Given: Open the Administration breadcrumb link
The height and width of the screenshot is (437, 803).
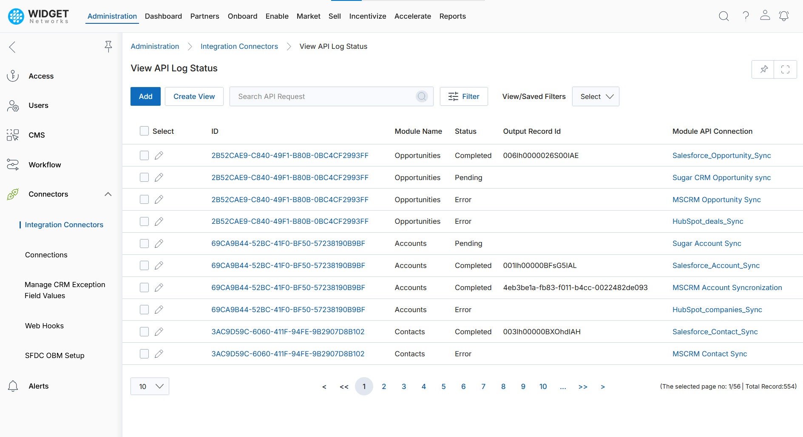Looking at the screenshot, I should [155, 46].
